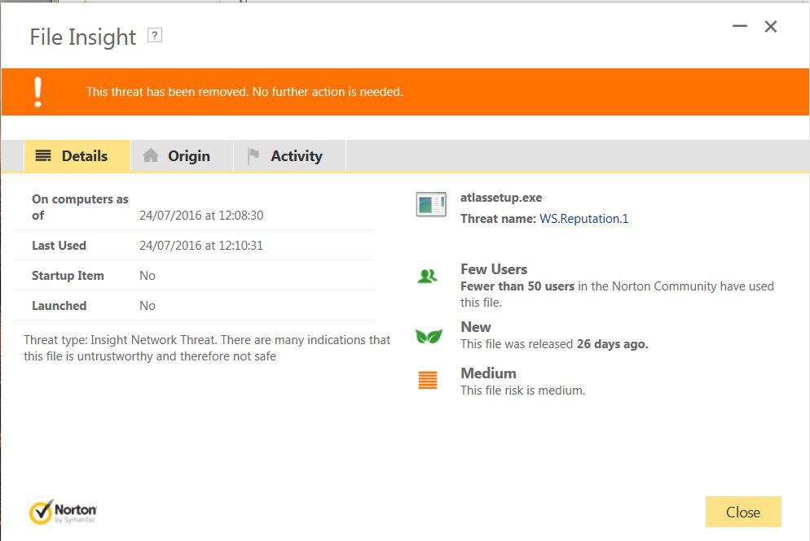Click the green Few Users people icon
This screenshot has width=810, height=541.
(428, 277)
